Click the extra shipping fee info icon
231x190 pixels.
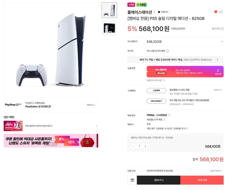[187, 129]
